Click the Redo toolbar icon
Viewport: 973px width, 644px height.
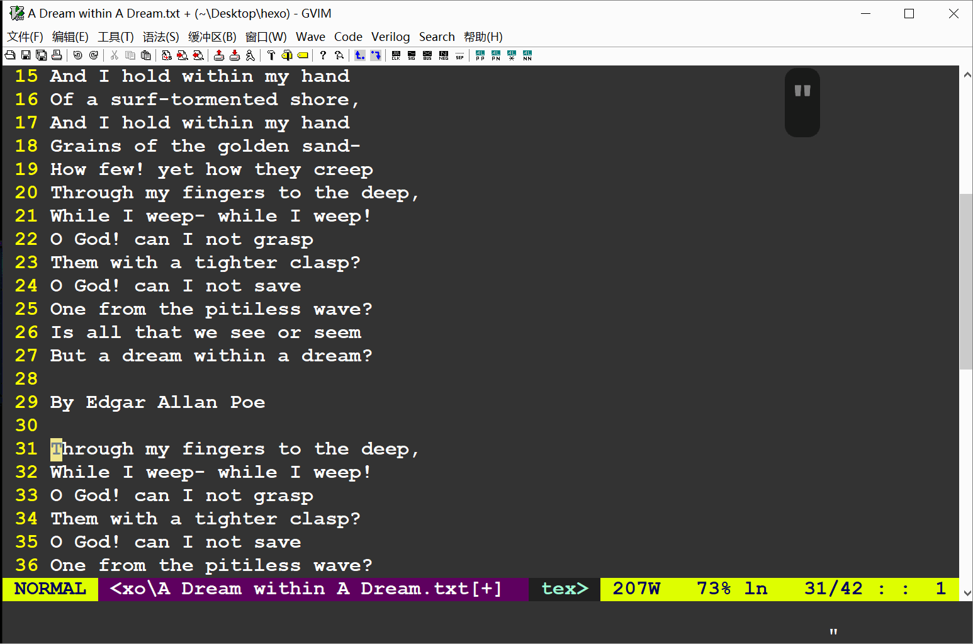(93, 55)
